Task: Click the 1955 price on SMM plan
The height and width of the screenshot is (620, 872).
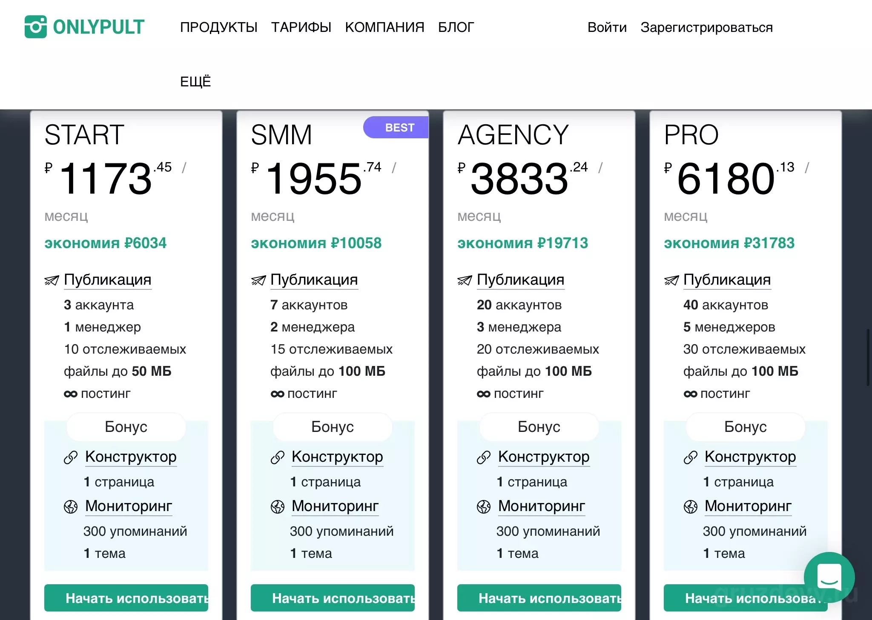Action: pos(314,179)
